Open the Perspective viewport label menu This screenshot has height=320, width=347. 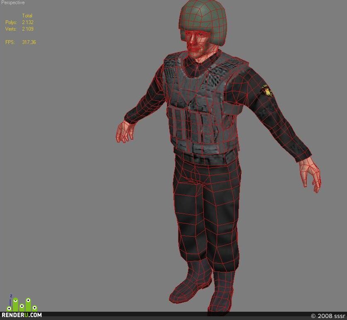(x=12, y=2)
